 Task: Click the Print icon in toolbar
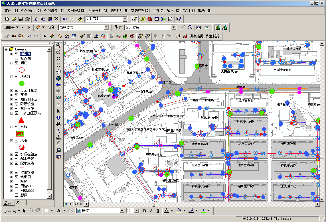[x=27, y=19]
